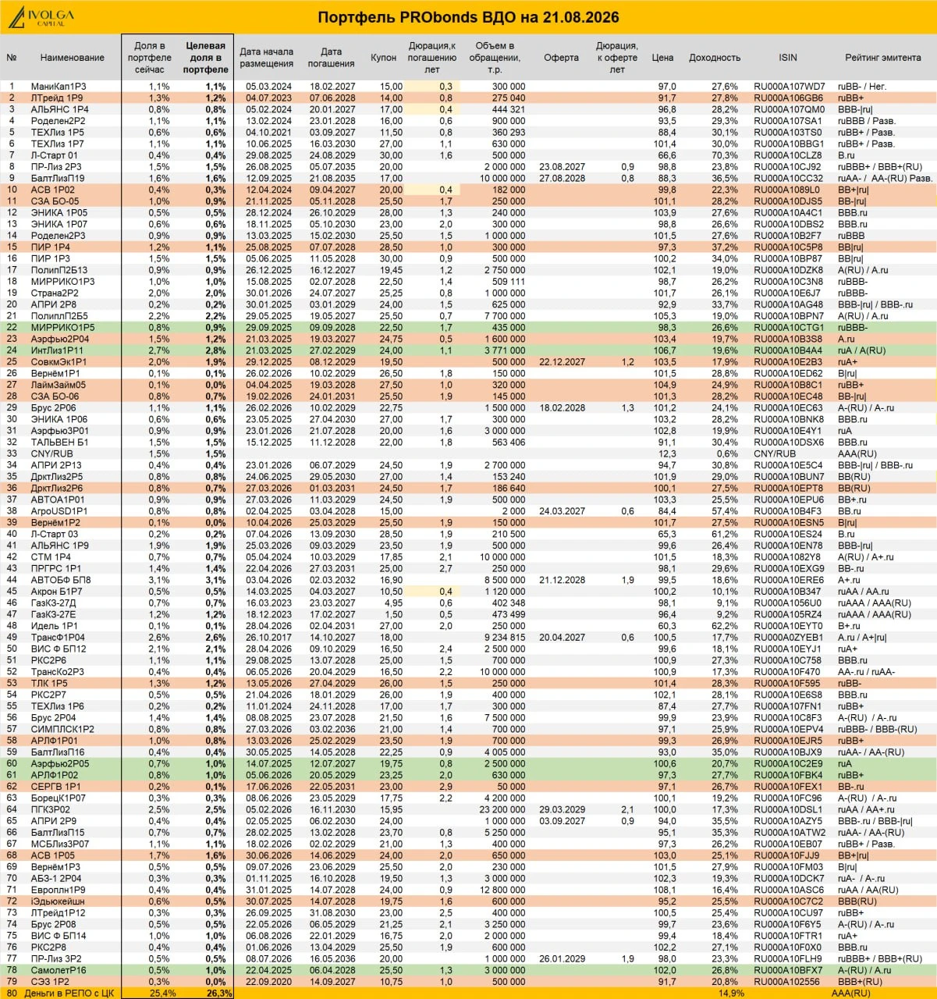Select the 'ПГК3Р02' name cell
937x999 pixels.
51,809
